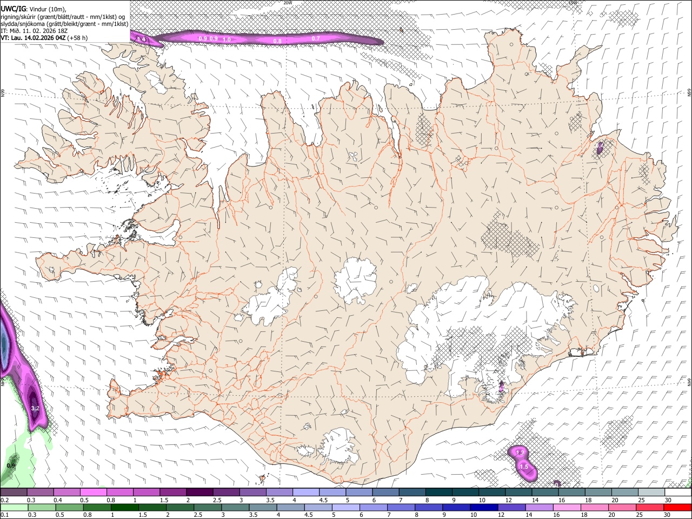This screenshot has width=692, height=519.
Task: Click the "Vindur (10m)" text
Action: click(46, 9)
